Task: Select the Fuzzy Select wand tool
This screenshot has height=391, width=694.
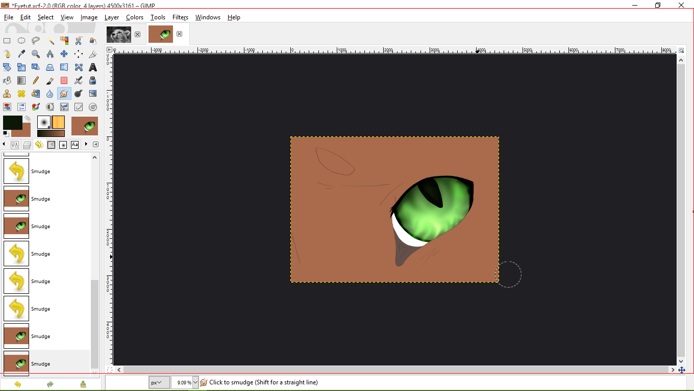Action: (x=50, y=41)
